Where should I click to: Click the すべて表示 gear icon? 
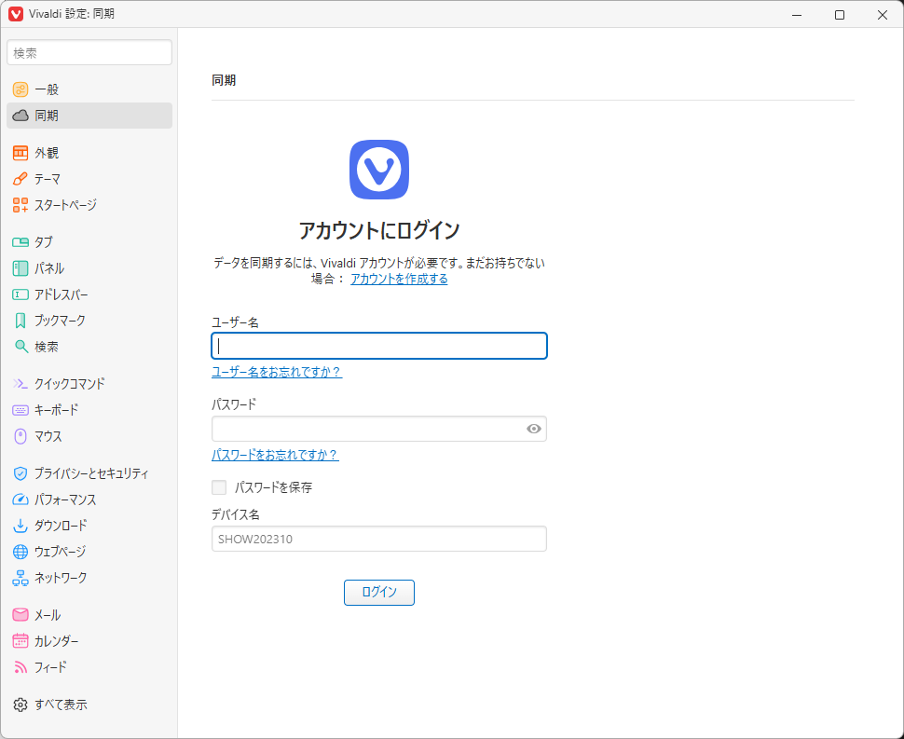[21, 705]
